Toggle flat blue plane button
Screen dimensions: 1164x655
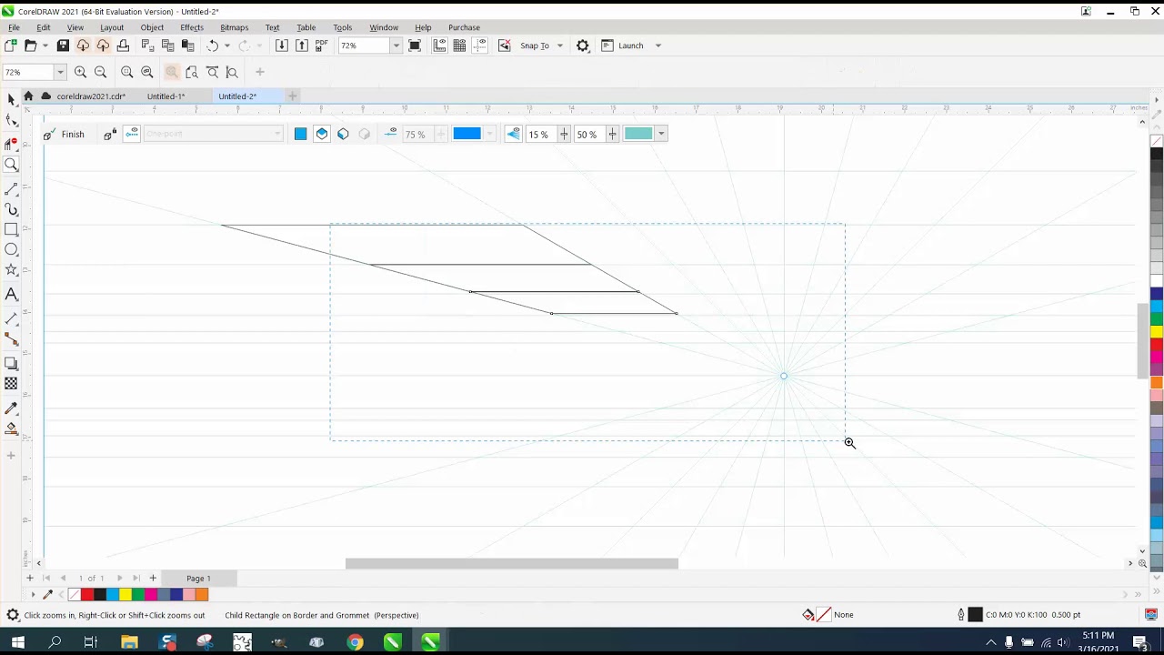[301, 134]
